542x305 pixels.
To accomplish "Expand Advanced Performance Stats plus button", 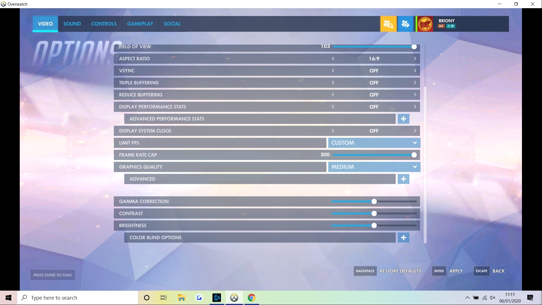I will 403,119.
